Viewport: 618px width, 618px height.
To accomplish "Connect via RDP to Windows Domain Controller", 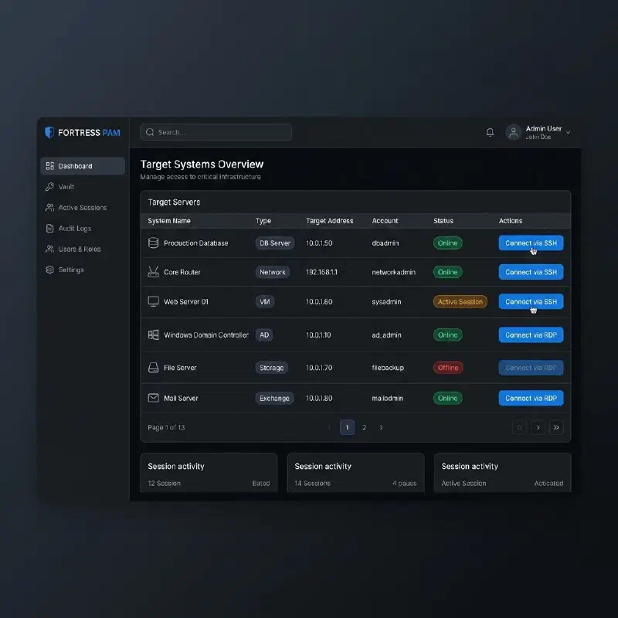I will 531,335.
